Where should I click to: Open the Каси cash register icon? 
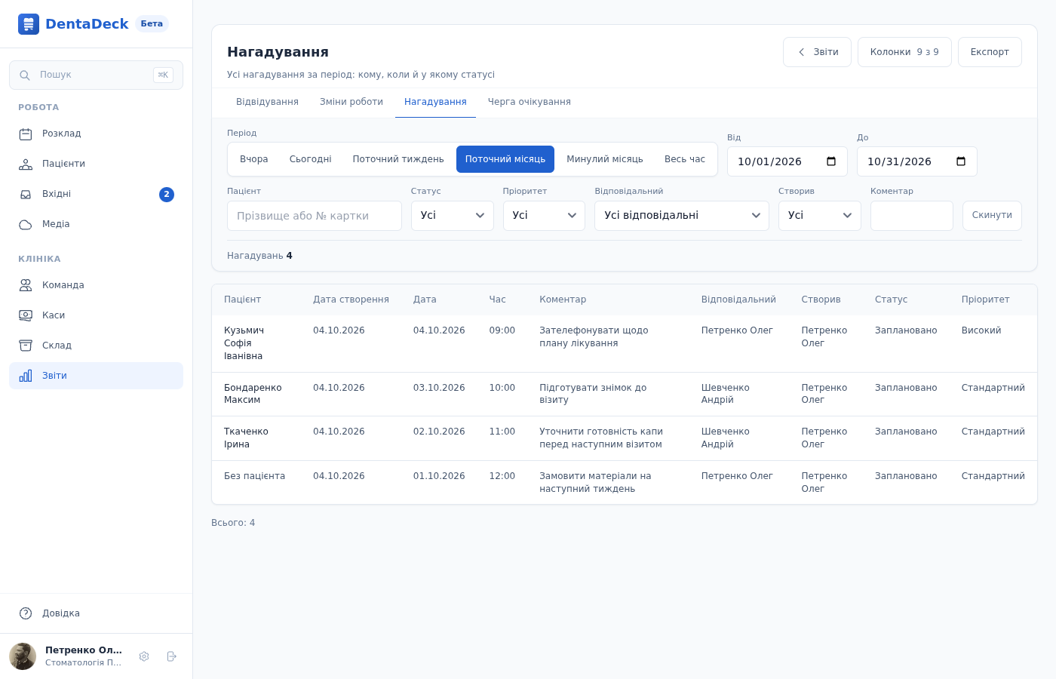(26, 315)
